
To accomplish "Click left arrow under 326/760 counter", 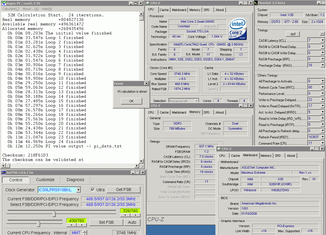I will (x=125, y=215).
